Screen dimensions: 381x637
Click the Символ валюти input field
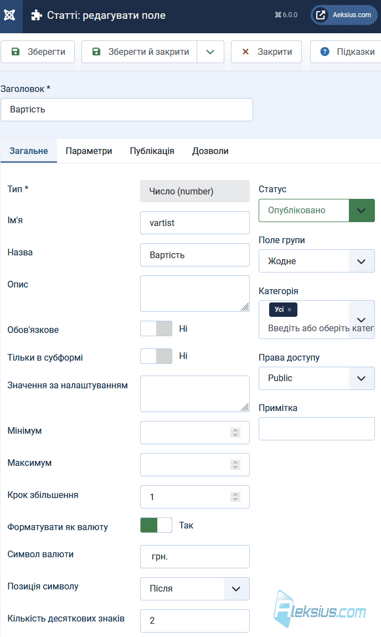point(194,556)
